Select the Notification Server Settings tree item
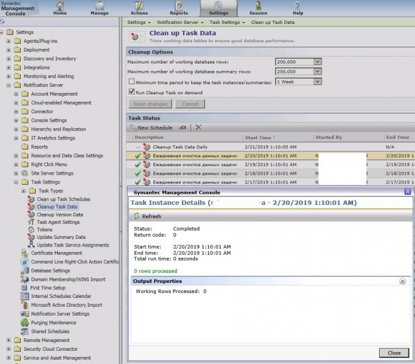 60,314
